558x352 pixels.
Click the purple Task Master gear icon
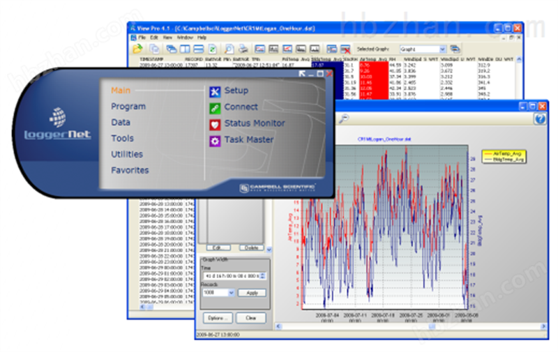coord(215,140)
